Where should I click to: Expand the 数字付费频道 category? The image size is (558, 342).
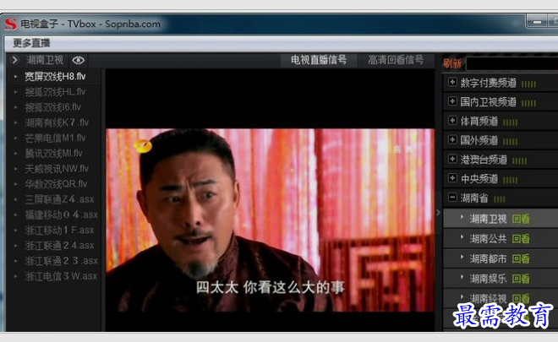[x=452, y=82]
